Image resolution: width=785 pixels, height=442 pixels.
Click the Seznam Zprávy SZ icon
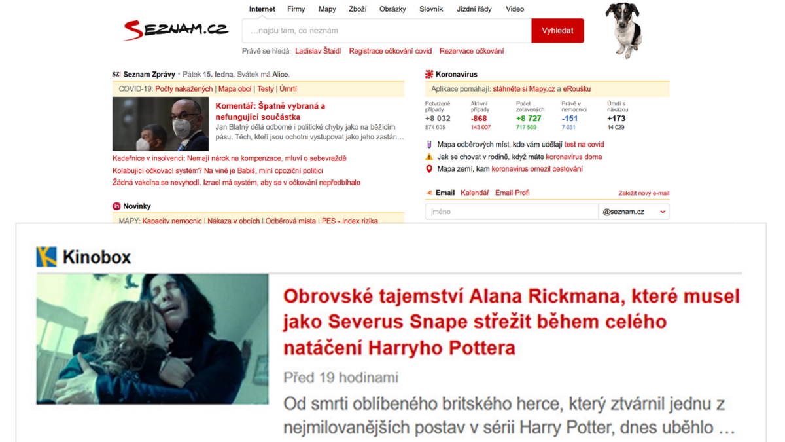tap(116, 75)
